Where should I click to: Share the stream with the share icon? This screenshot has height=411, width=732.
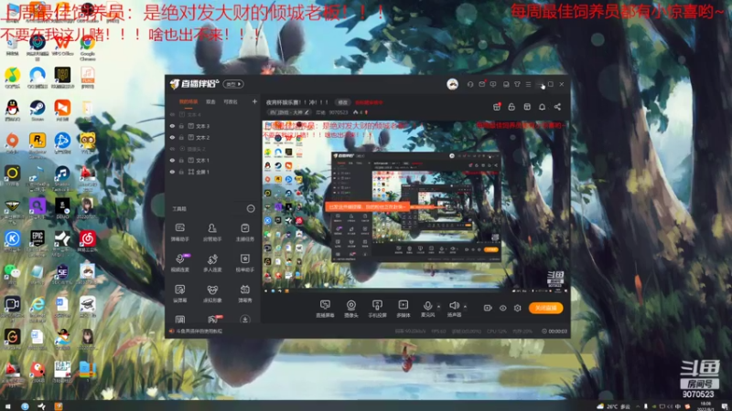557,107
